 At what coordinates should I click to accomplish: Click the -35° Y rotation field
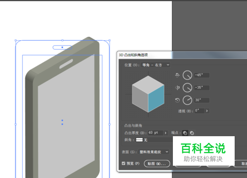point(202,88)
